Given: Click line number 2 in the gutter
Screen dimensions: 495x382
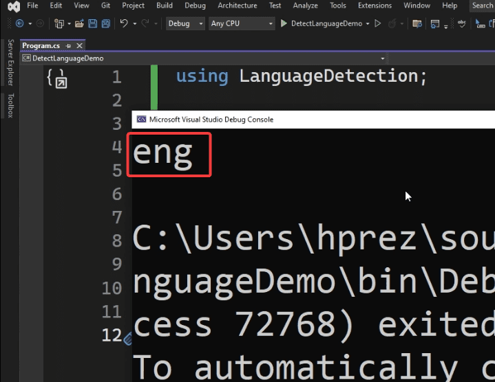Looking at the screenshot, I should (x=117, y=100).
